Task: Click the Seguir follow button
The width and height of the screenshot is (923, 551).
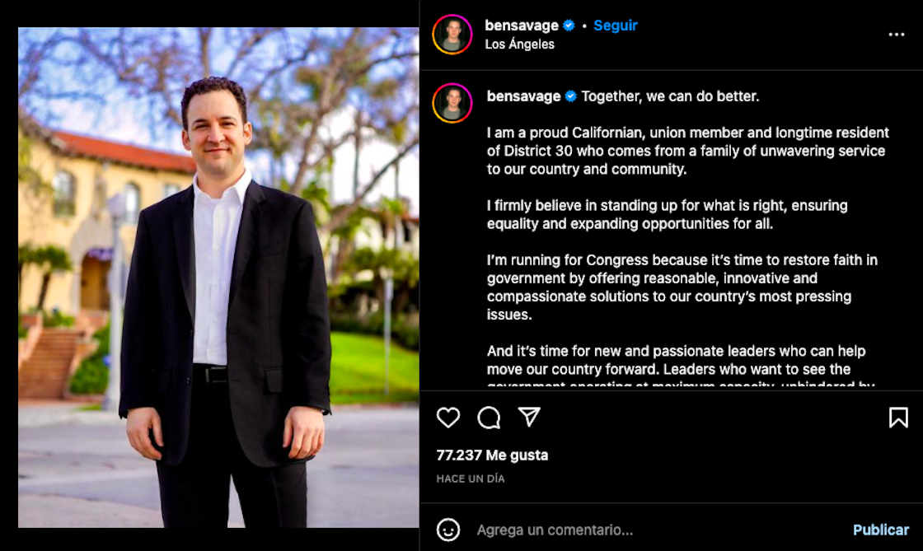Action: (615, 26)
